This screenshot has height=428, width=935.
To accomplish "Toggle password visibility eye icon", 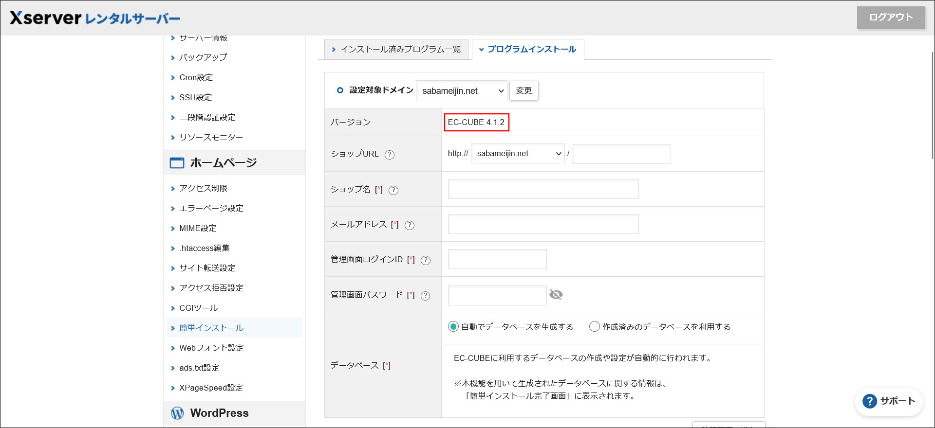I will tap(556, 295).
